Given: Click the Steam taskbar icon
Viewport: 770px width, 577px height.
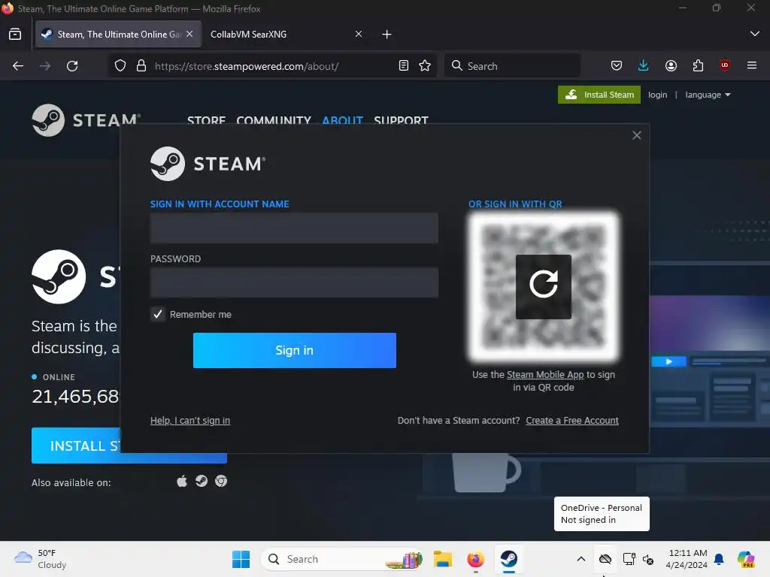Looking at the screenshot, I should click(509, 559).
